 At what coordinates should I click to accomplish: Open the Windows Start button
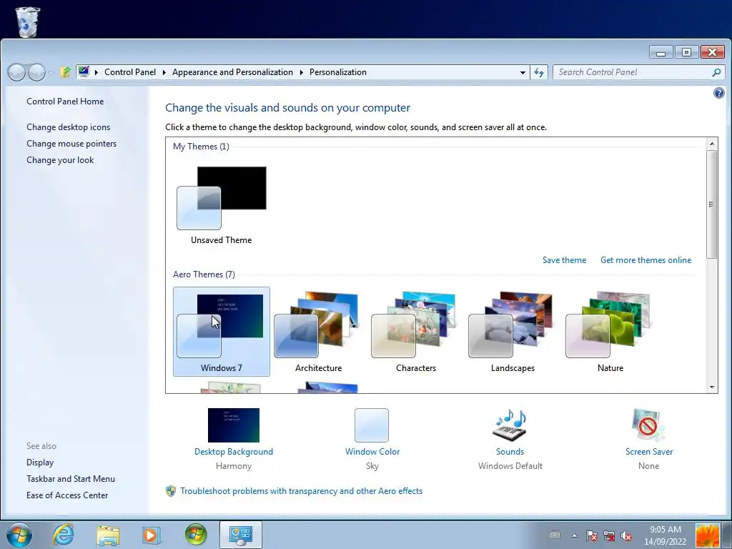19,535
